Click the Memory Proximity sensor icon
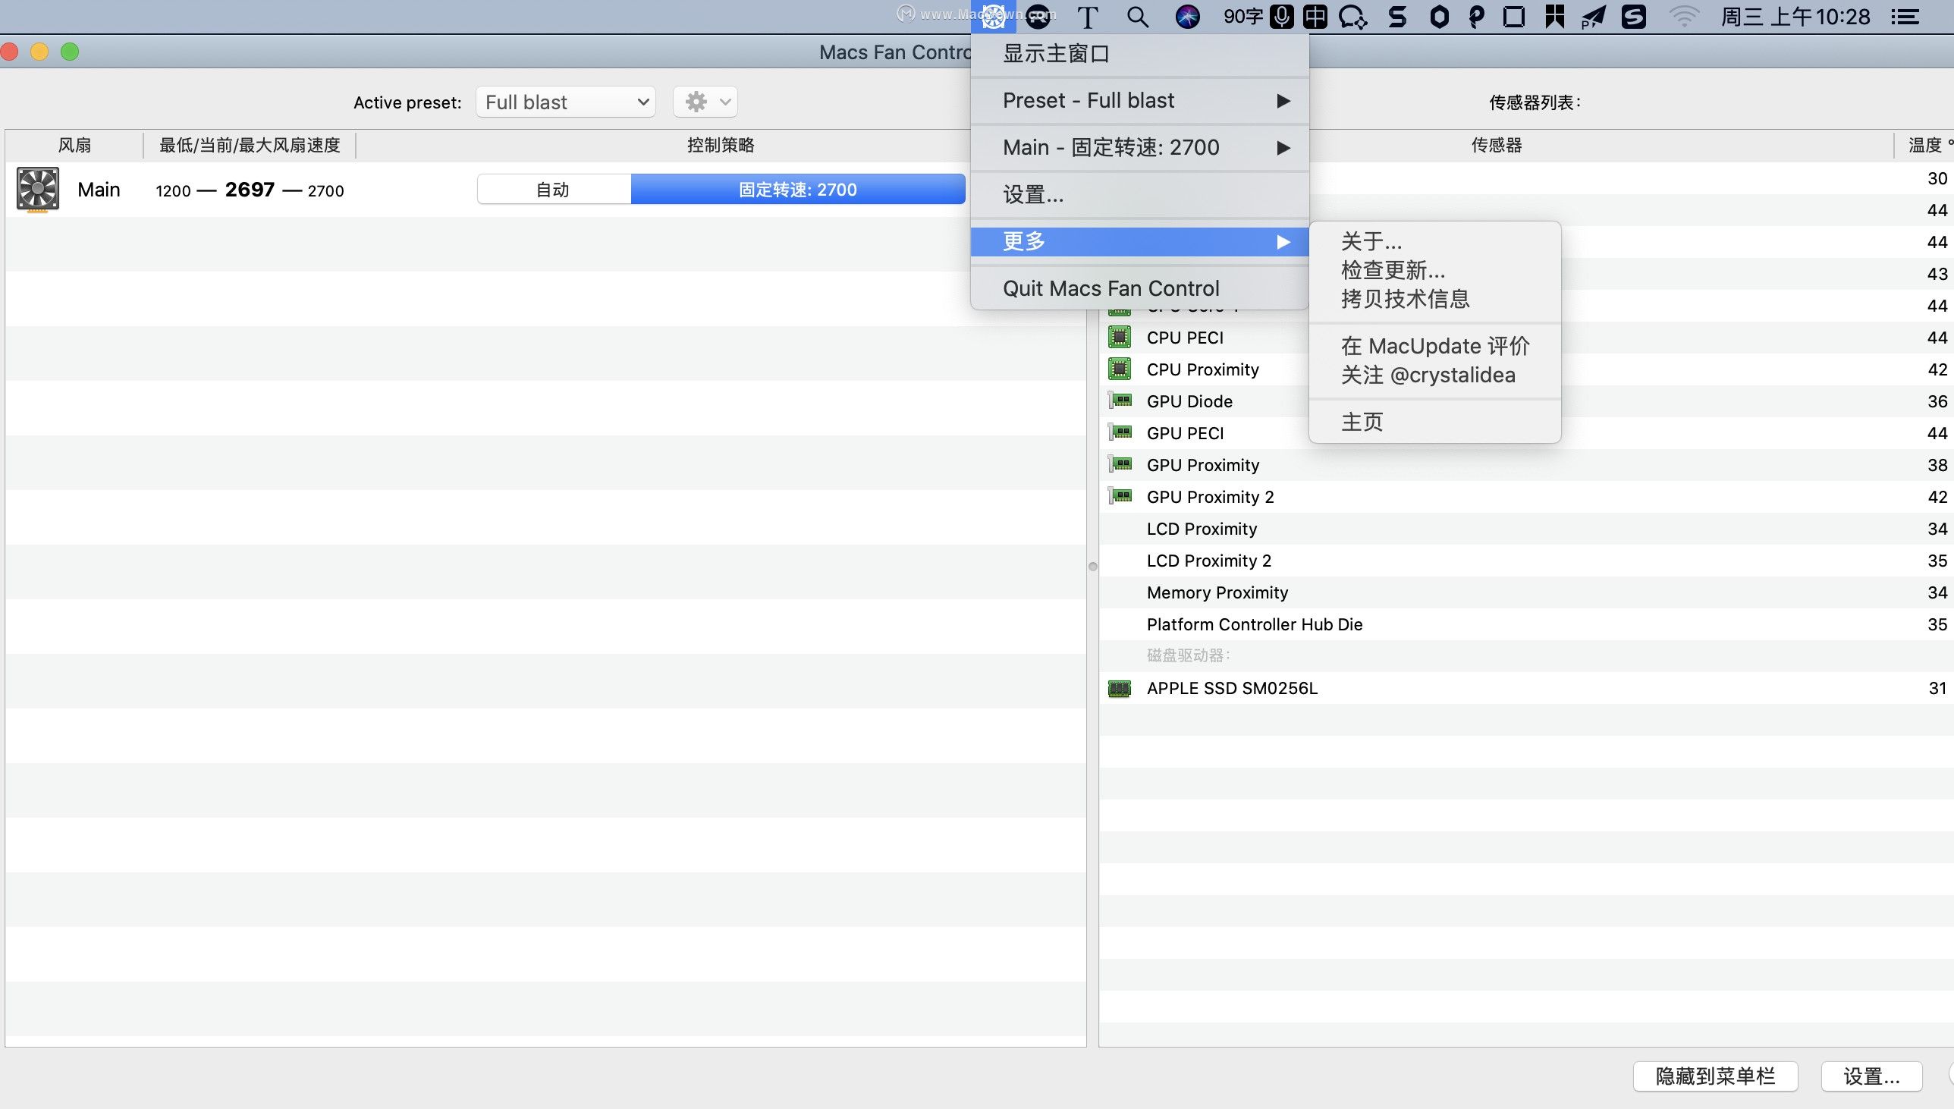This screenshot has width=1954, height=1109. [x=1122, y=592]
